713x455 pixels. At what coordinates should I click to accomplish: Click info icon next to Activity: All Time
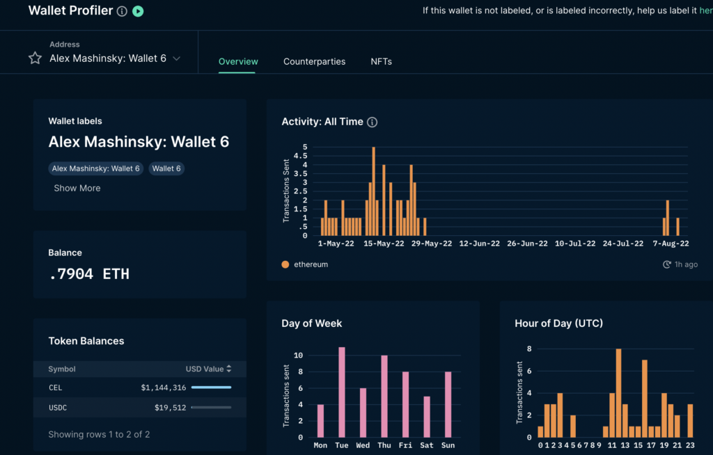tap(372, 122)
